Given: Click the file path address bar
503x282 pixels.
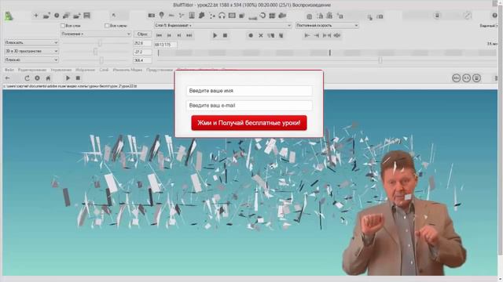Looking at the screenshot, I should coord(89,86).
